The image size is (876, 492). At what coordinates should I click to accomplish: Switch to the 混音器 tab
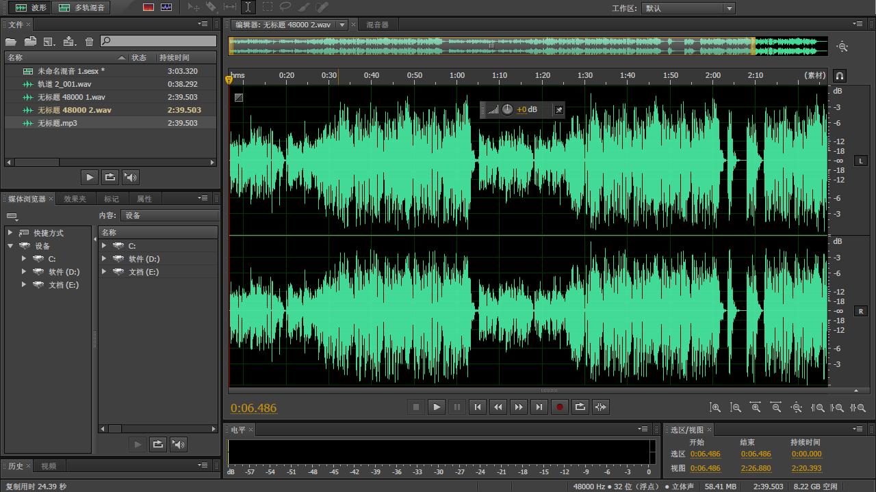377,25
